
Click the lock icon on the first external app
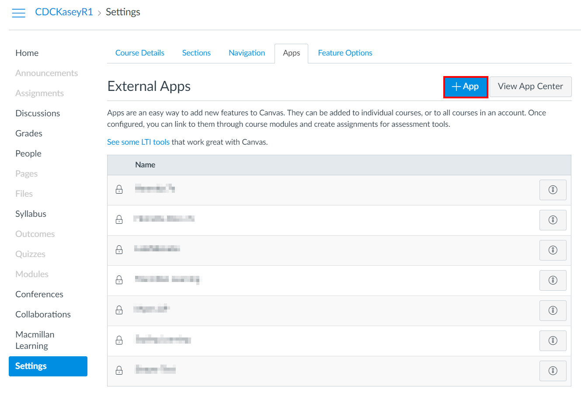(x=119, y=190)
